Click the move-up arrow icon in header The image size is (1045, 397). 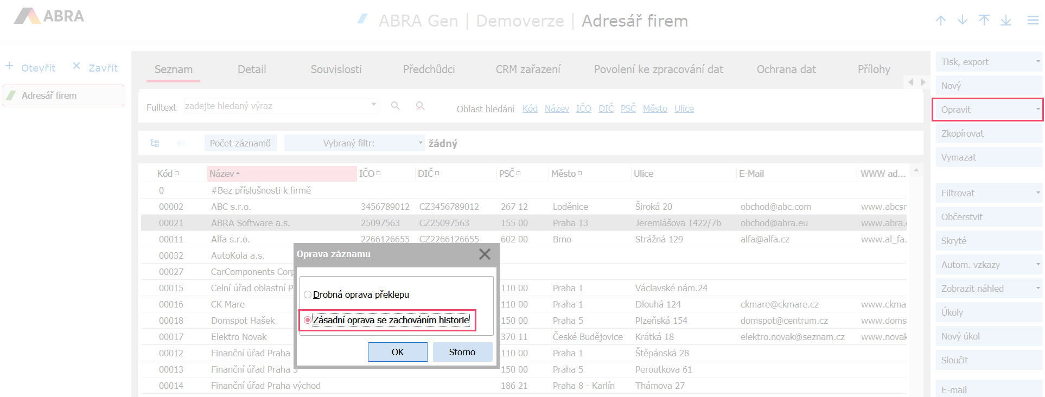(941, 21)
